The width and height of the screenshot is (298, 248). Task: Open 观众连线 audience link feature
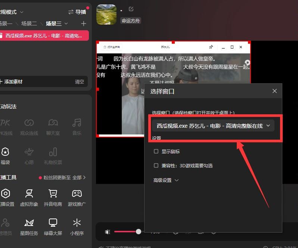(x=29, y=127)
